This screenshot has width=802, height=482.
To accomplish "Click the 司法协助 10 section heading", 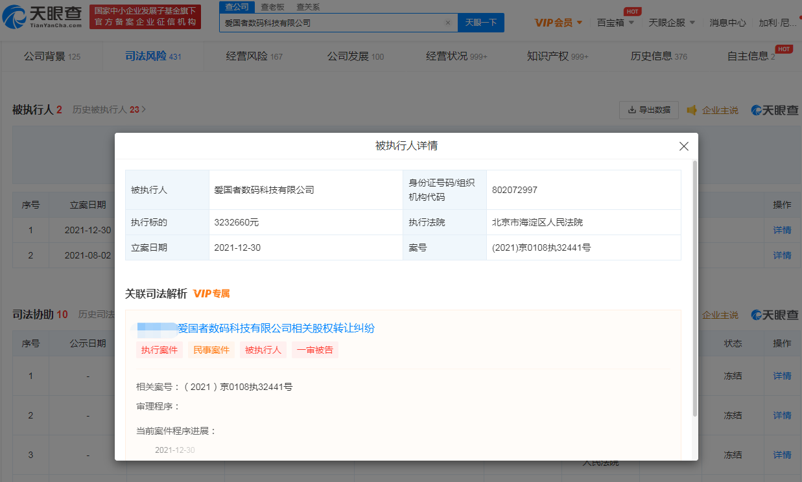I will [40, 314].
